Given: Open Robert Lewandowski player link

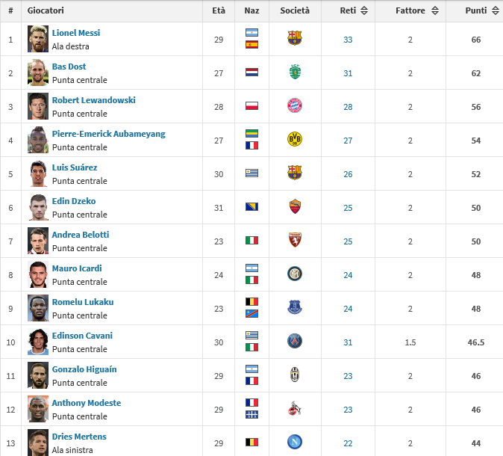Looking at the screenshot, I should coord(94,100).
